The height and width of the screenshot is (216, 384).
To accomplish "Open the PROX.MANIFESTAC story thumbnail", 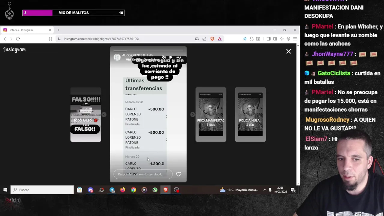I will [x=211, y=115].
